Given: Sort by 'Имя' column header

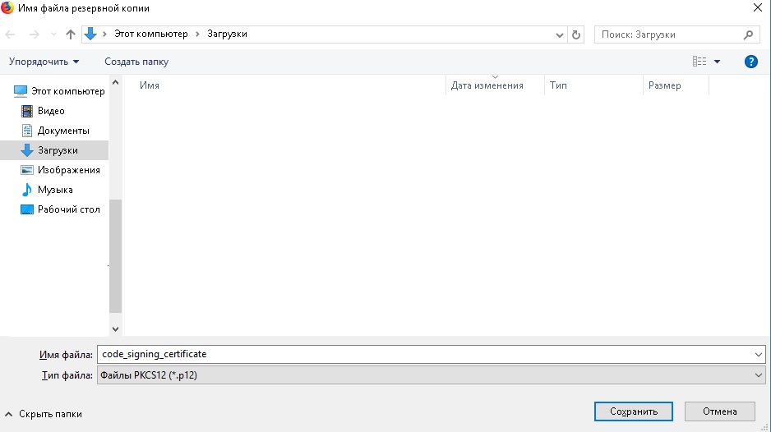Looking at the screenshot, I should click(x=150, y=85).
